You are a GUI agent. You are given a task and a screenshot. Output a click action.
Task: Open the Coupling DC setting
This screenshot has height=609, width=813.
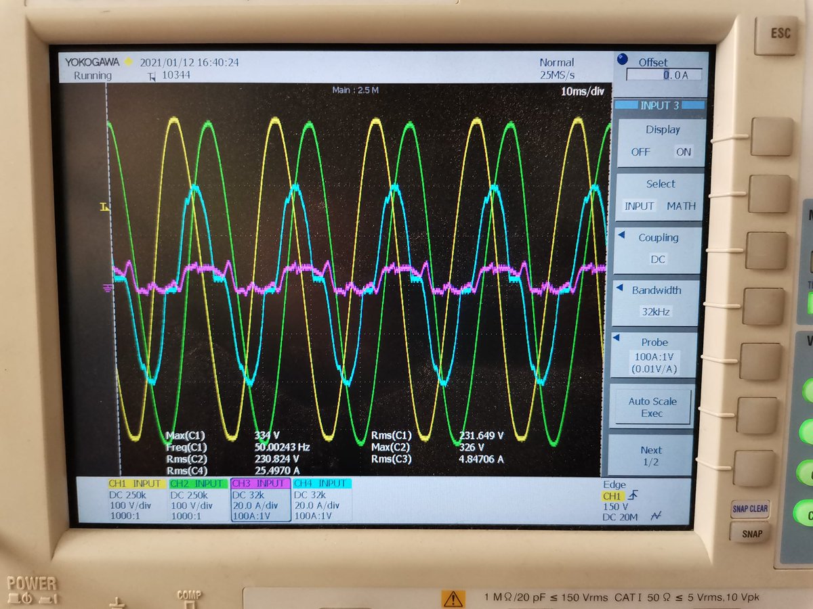pyautogui.click(x=656, y=250)
